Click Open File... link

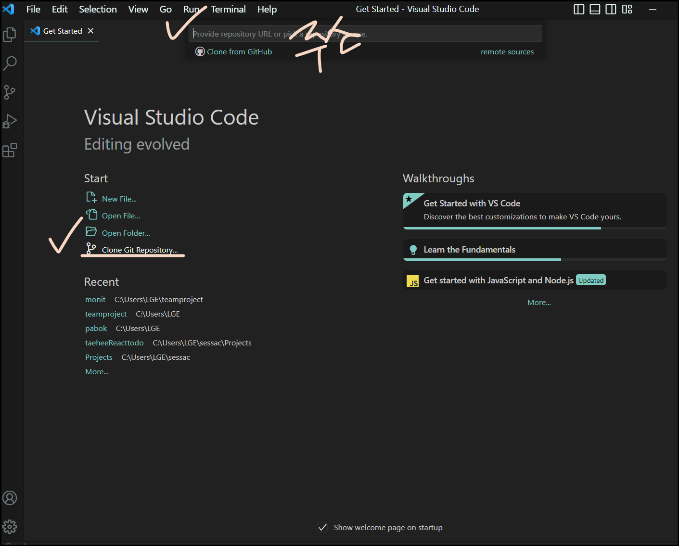click(x=121, y=216)
